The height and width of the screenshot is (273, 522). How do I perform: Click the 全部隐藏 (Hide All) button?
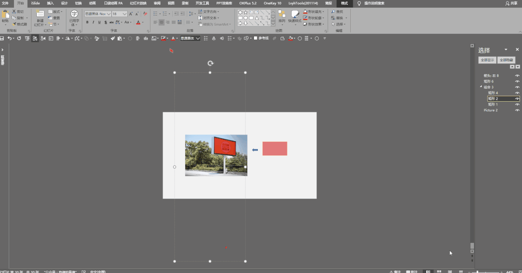pos(507,60)
